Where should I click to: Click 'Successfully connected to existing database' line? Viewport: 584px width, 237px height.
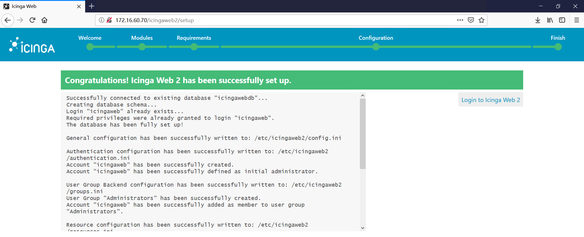167,98
